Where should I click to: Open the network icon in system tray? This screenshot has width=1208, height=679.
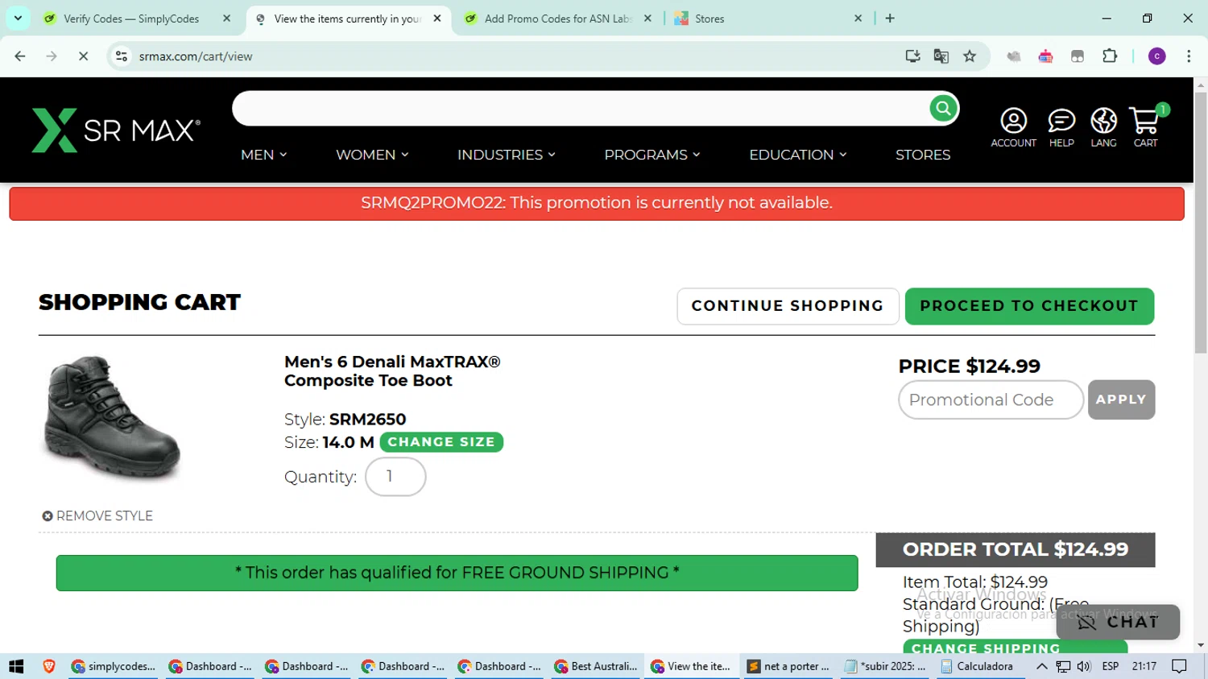[x=1063, y=666]
